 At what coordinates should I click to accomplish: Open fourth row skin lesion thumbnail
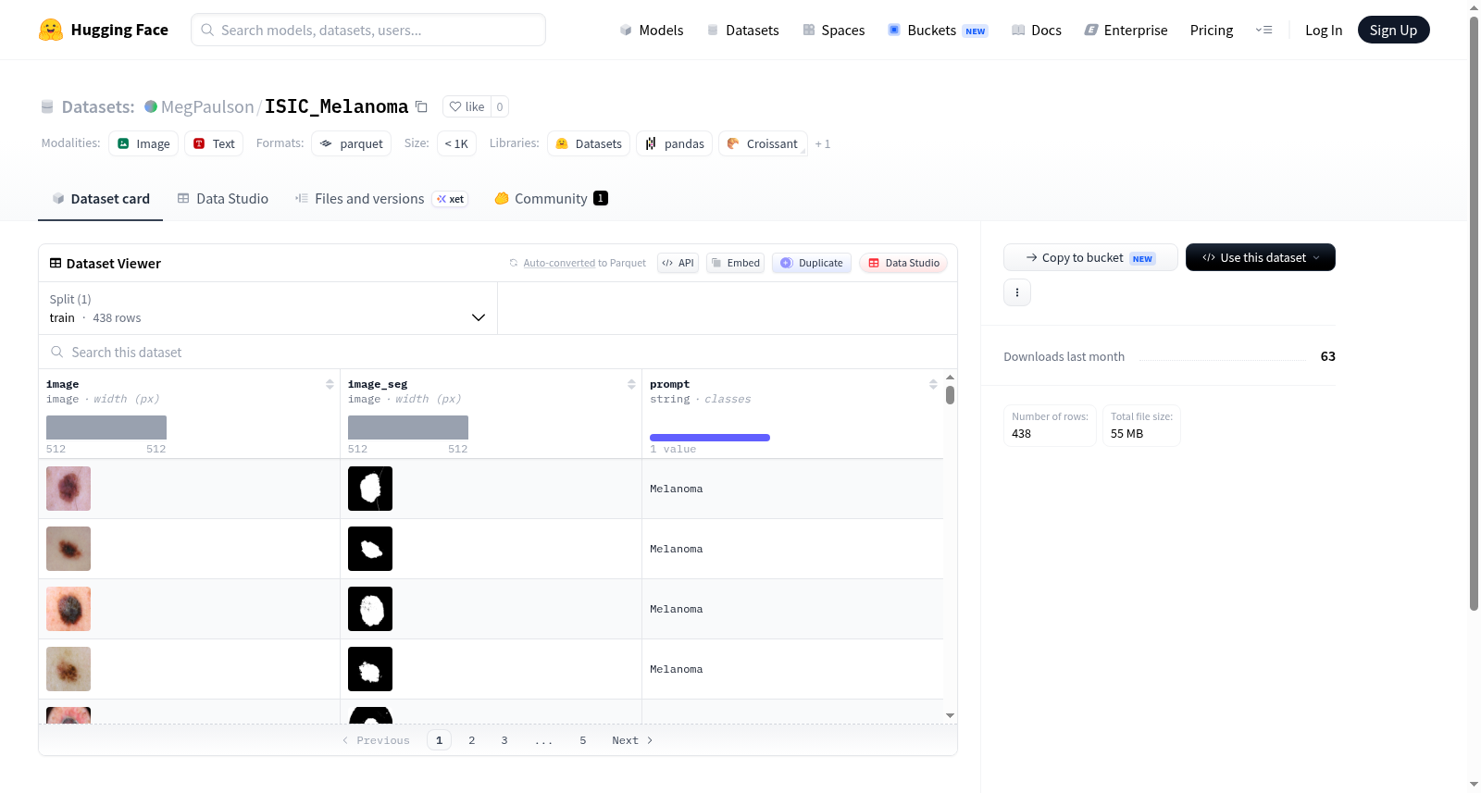tap(68, 669)
